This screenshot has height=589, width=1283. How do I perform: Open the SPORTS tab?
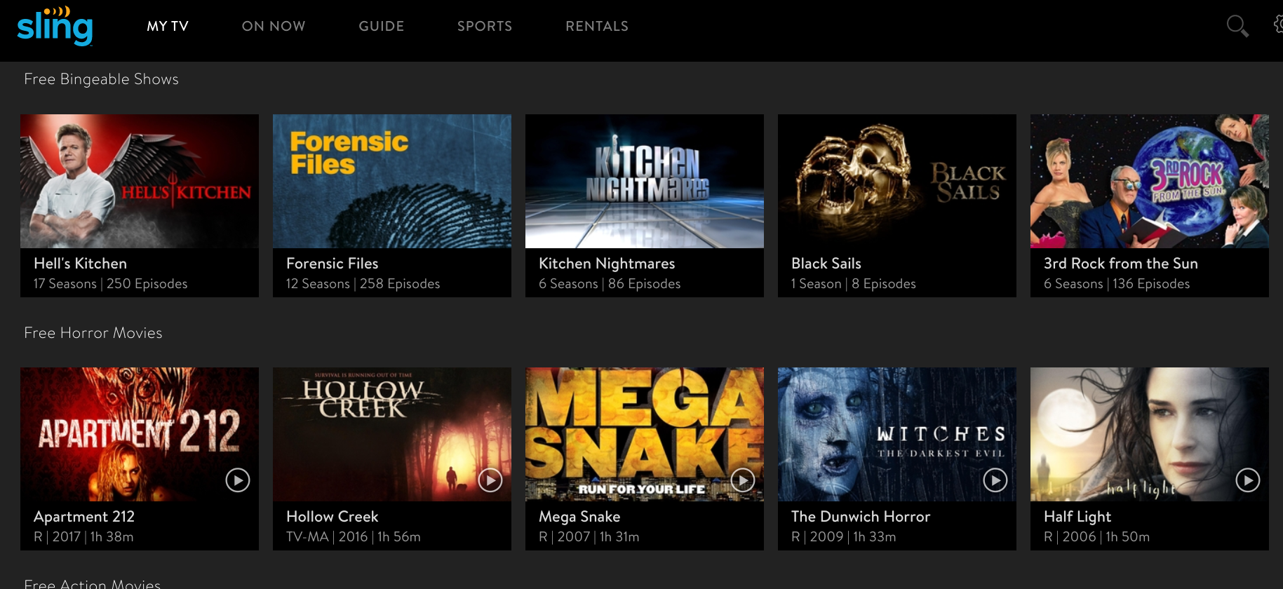tap(485, 26)
